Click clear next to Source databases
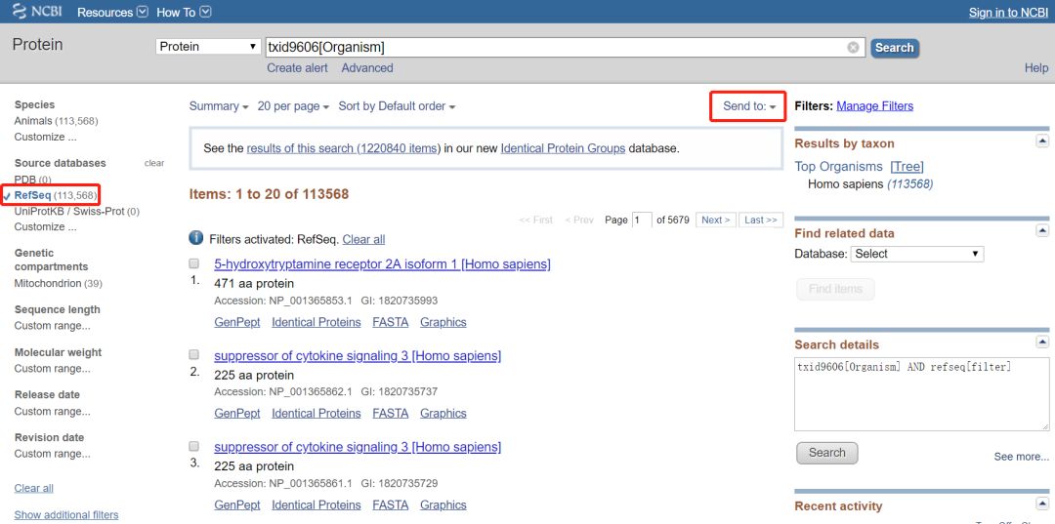 (154, 163)
